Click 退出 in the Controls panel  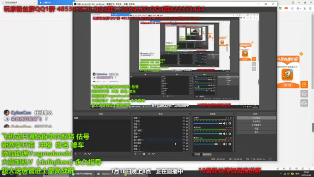tap(256, 133)
